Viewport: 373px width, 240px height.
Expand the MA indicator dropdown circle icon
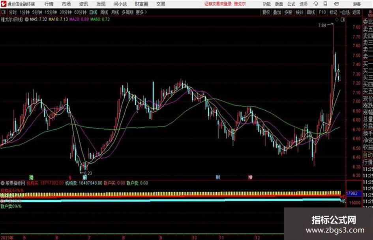[x=27, y=19]
